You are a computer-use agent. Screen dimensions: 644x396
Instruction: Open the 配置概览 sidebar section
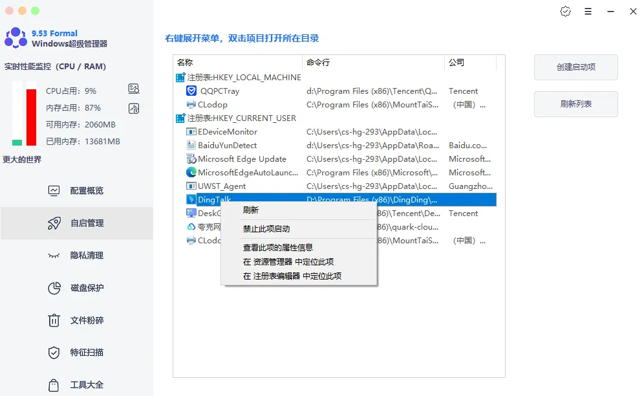click(x=77, y=190)
